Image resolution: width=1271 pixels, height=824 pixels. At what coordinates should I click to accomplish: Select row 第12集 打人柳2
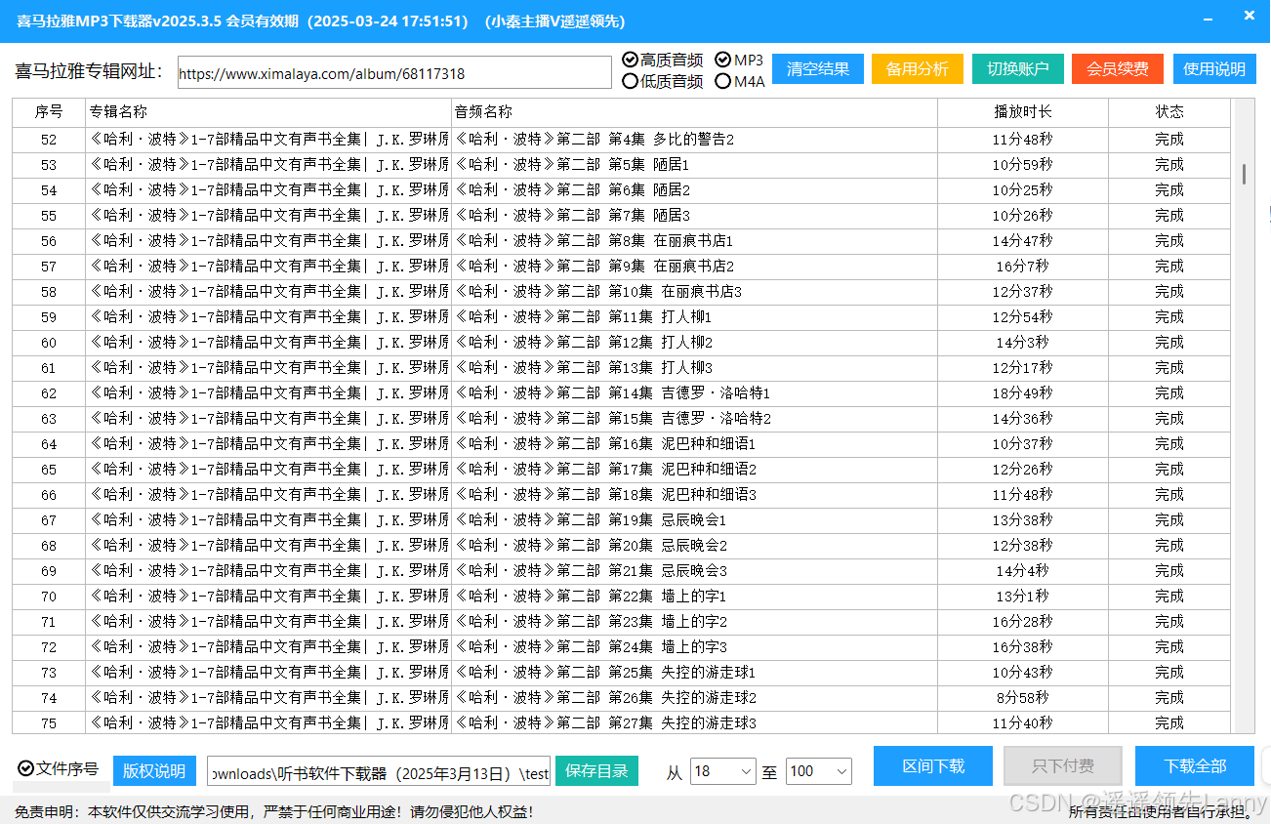pyautogui.click(x=622, y=343)
